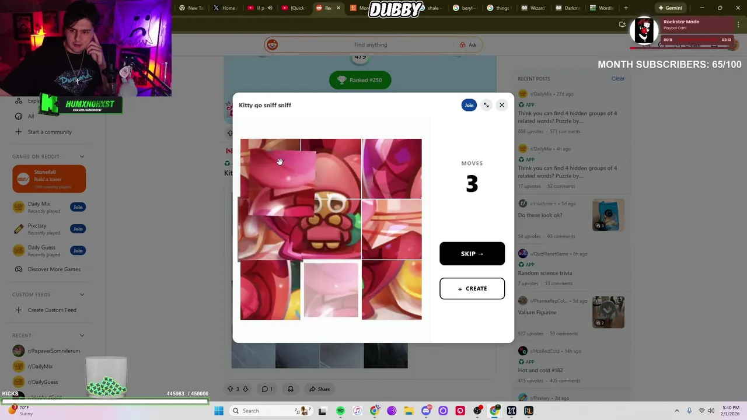
Task: Switch to the Wordle browser tab
Action: [x=602, y=8]
